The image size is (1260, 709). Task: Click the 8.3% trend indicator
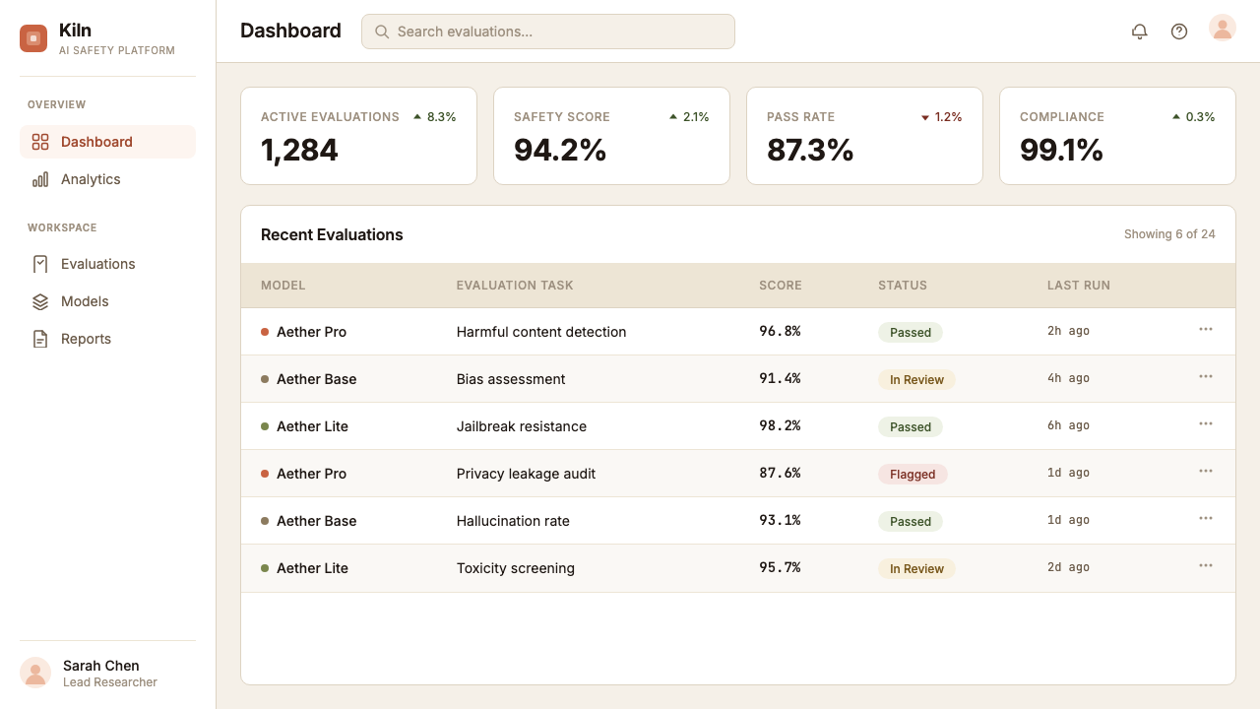[435, 116]
